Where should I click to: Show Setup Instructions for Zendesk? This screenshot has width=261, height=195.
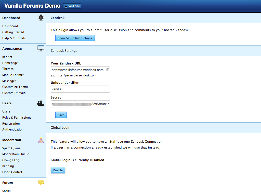pos(75,38)
